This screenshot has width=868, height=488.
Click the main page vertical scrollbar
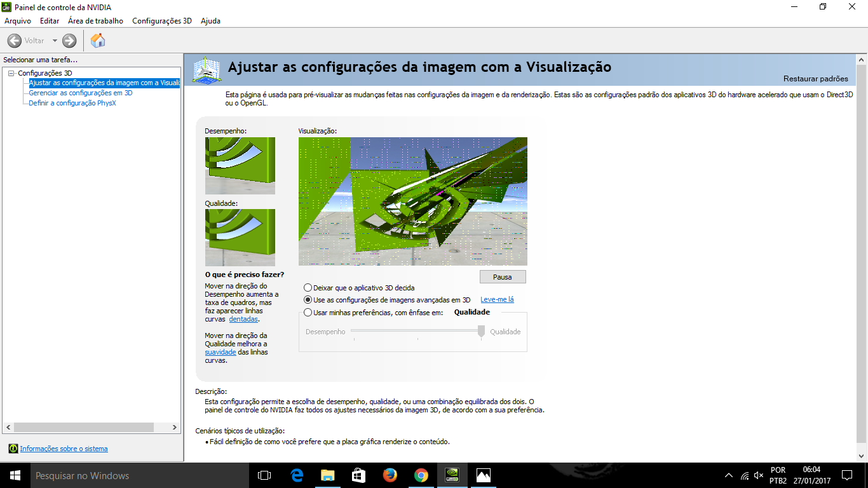(862, 253)
